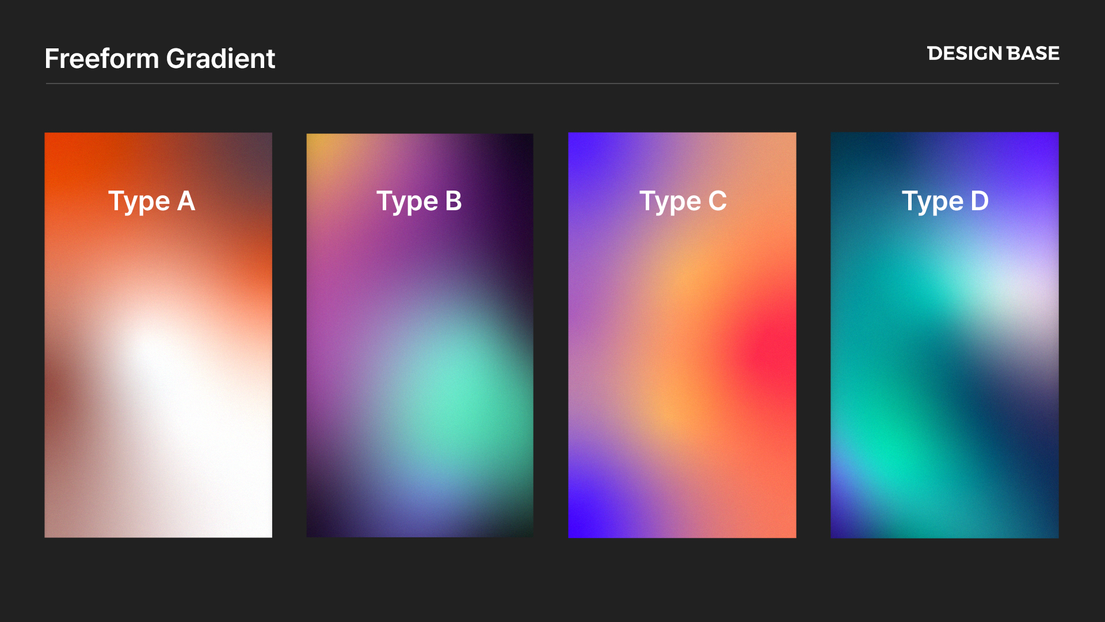
Task: Click the Type A label text
Action: pos(152,202)
